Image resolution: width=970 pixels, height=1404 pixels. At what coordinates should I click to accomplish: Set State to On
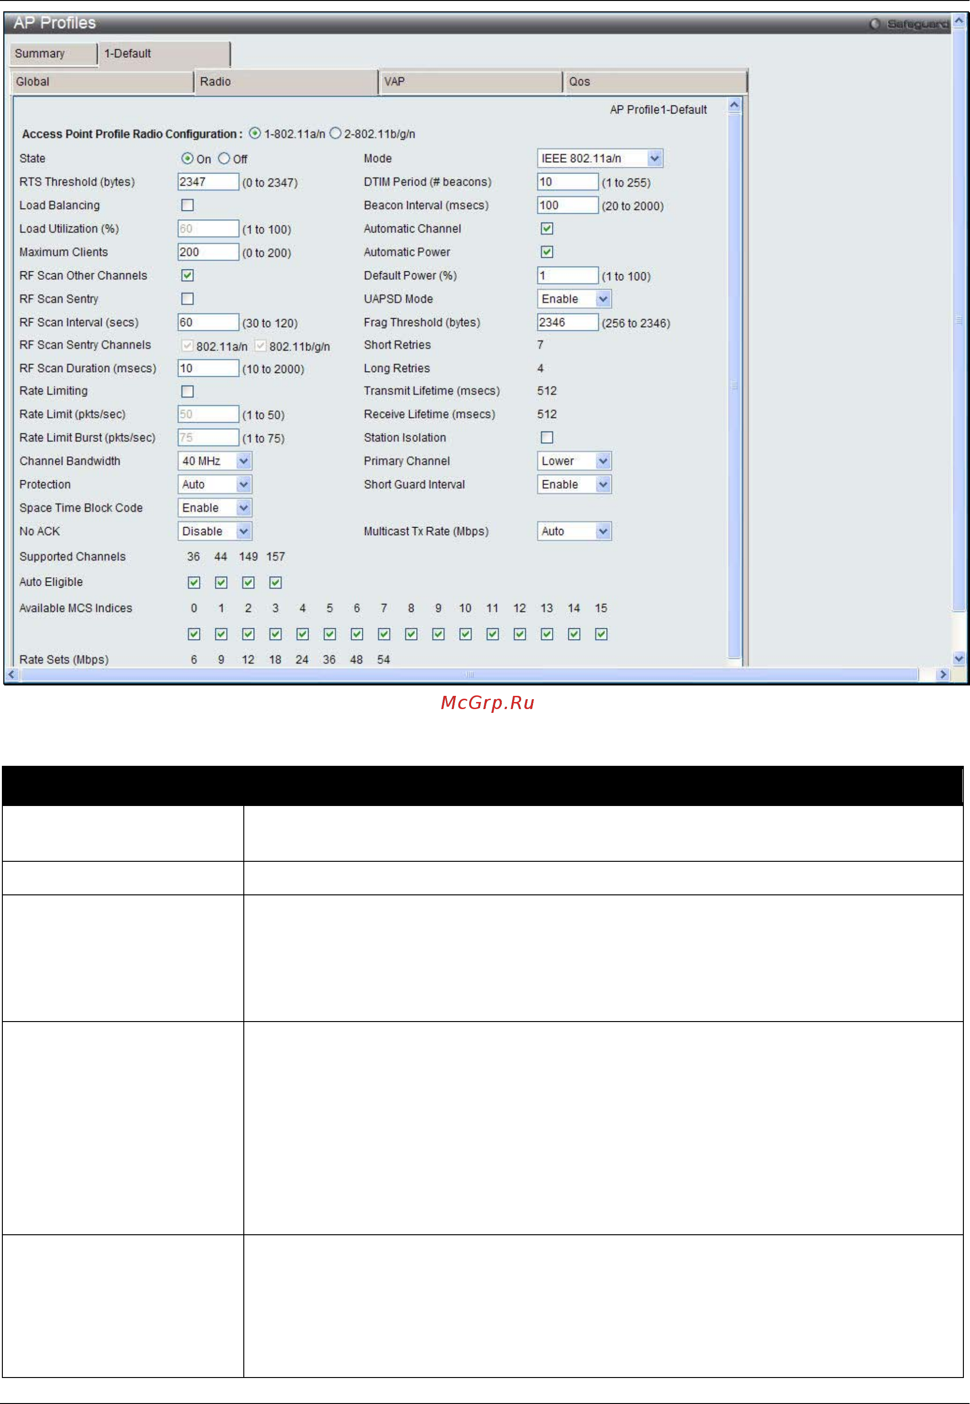pyautogui.click(x=187, y=158)
